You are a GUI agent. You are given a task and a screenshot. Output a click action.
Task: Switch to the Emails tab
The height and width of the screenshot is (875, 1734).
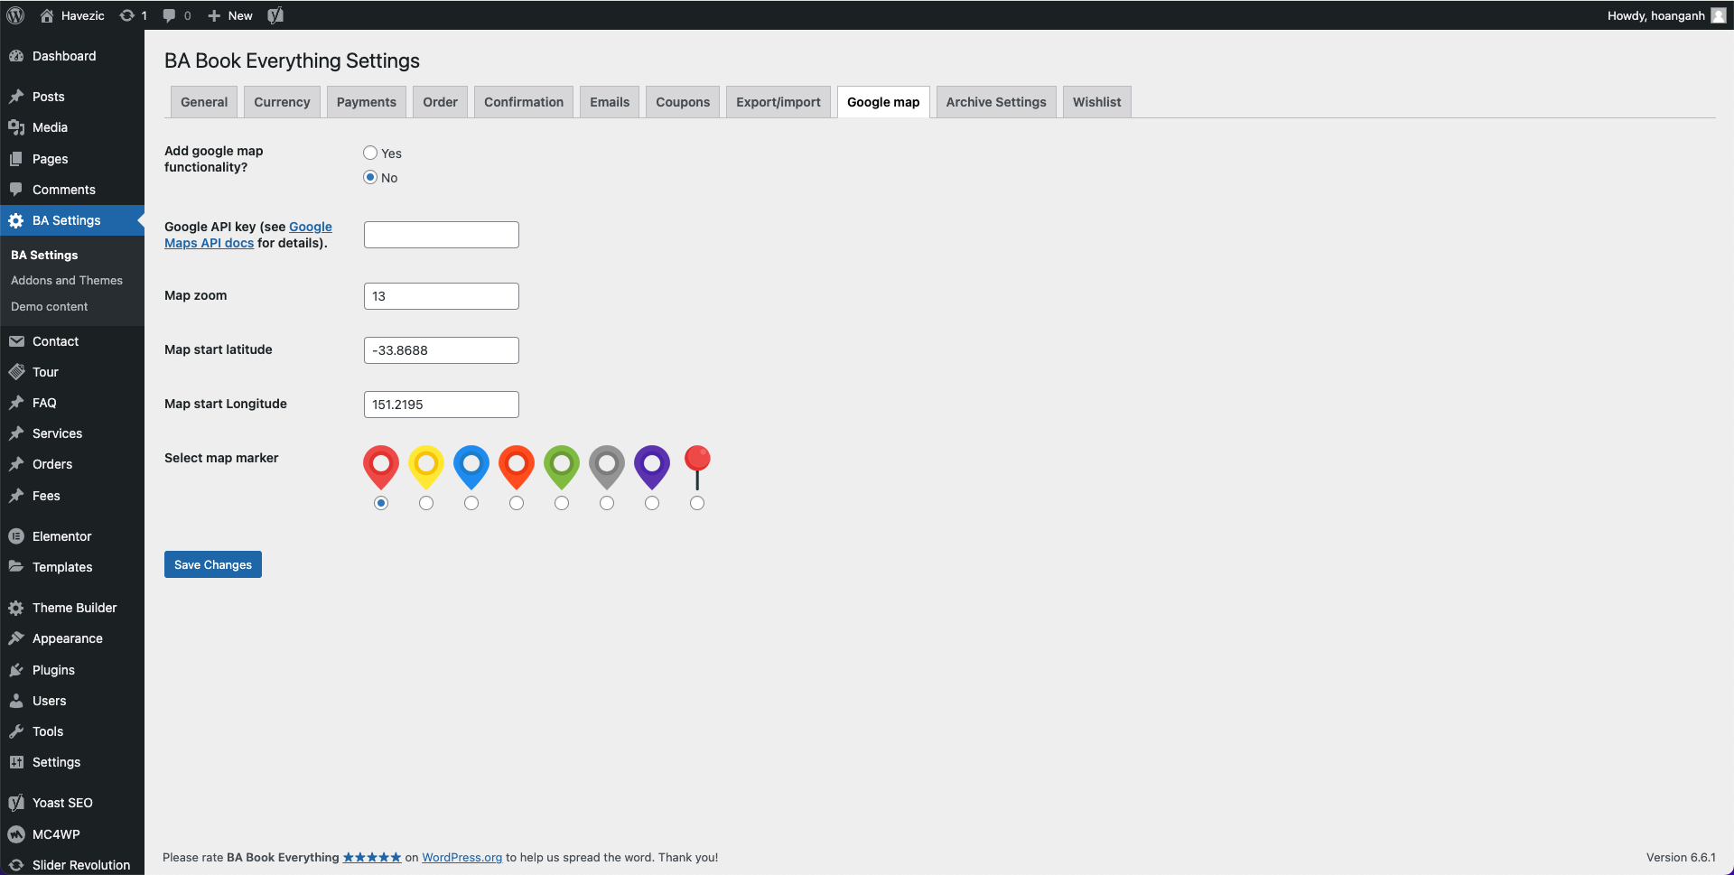point(610,102)
